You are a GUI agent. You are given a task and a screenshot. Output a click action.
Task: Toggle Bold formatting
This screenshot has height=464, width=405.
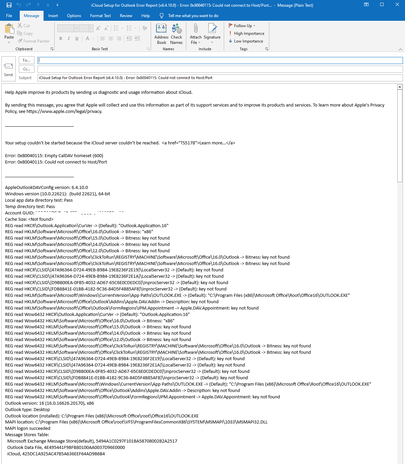pyautogui.click(x=61, y=39)
